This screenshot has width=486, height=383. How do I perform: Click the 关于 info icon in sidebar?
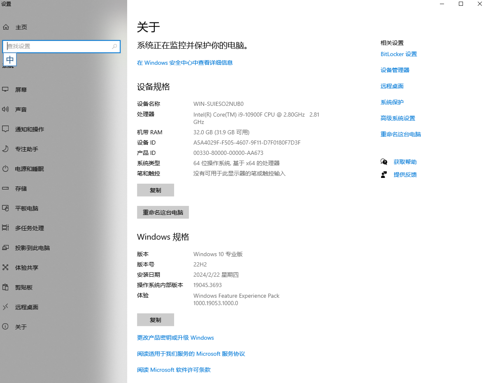[x=5, y=327]
